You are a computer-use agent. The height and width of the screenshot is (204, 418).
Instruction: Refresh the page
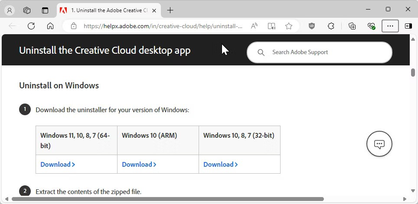tap(31, 26)
